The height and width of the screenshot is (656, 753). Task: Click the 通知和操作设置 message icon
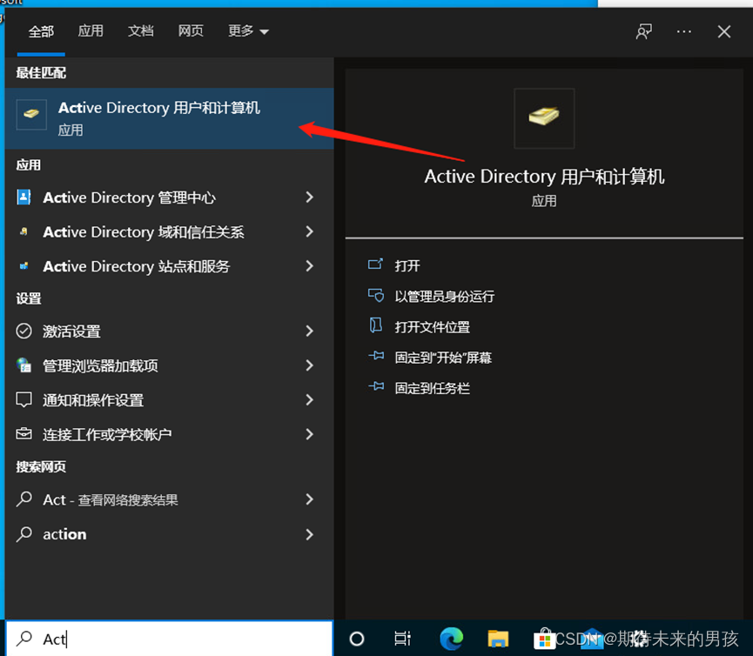[x=24, y=399]
